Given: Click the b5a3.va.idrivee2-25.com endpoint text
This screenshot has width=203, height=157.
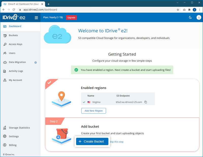Looking at the screenshot, I should tap(129, 102).
